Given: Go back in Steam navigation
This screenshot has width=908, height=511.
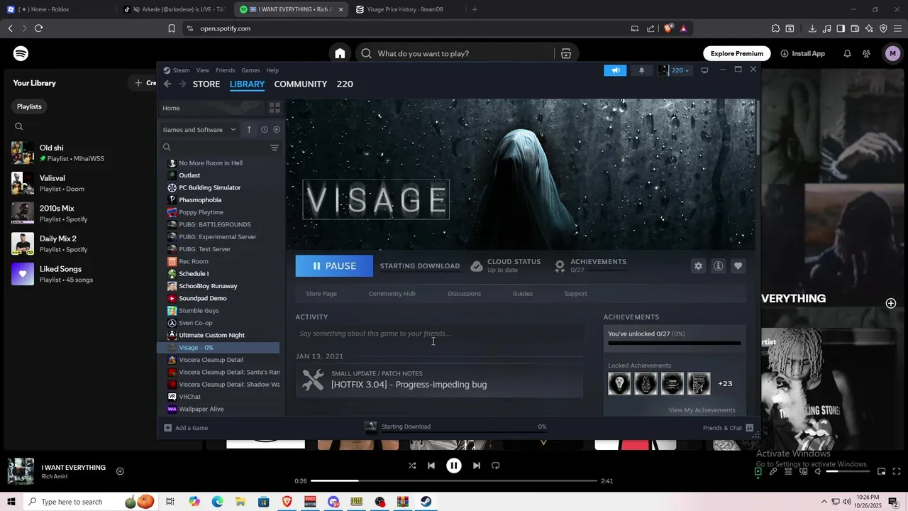Looking at the screenshot, I should 167,84.
